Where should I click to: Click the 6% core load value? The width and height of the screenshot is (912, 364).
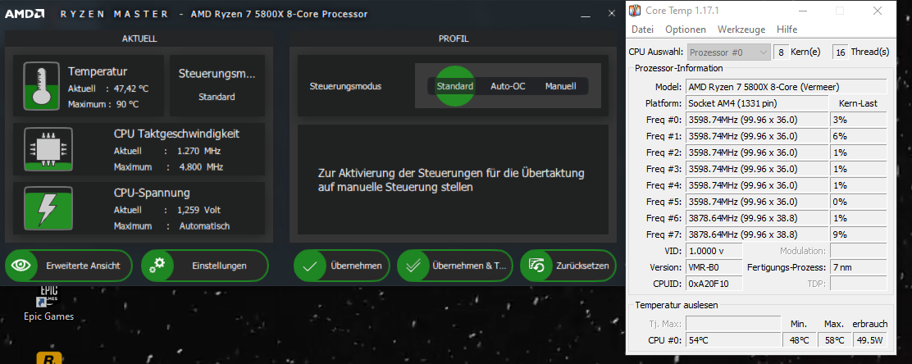859,136
